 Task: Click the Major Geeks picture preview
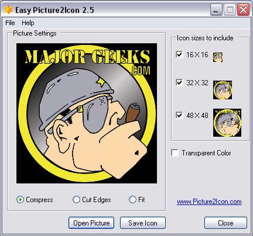(87, 113)
